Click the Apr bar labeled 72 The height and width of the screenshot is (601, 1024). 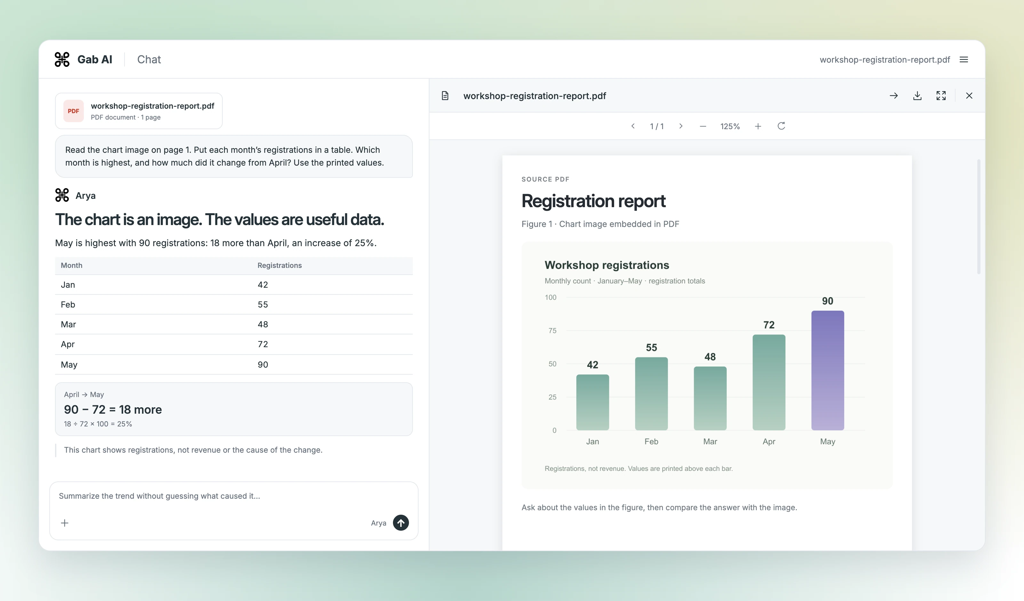point(769,383)
